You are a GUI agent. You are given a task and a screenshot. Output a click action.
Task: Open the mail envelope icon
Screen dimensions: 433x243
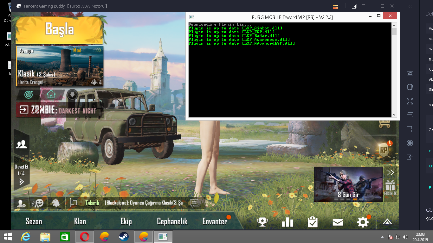pos(338,222)
